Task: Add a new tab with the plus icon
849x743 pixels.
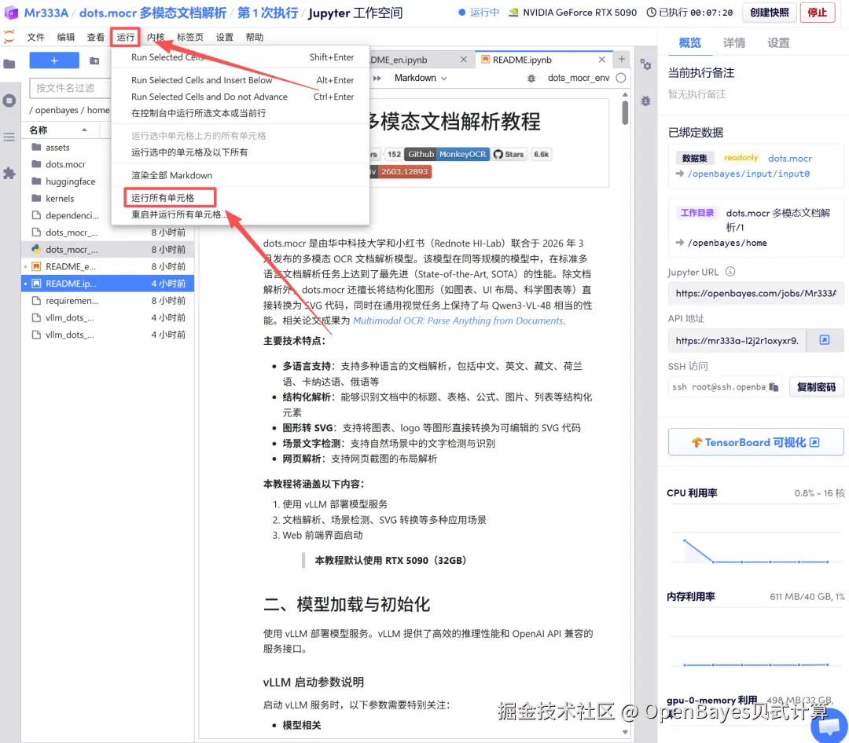Action: [622, 59]
